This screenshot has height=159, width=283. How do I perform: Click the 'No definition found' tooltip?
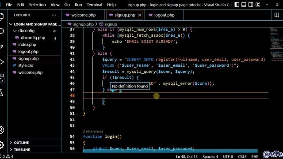point(130,86)
